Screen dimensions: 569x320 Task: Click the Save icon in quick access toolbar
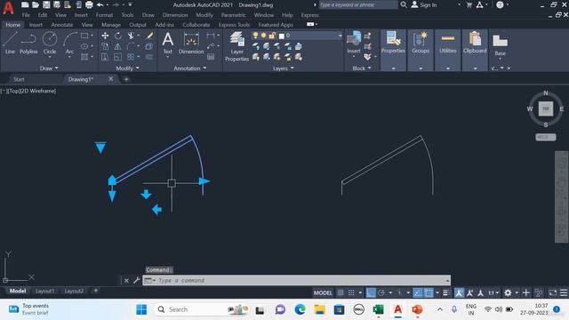[x=46, y=4]
